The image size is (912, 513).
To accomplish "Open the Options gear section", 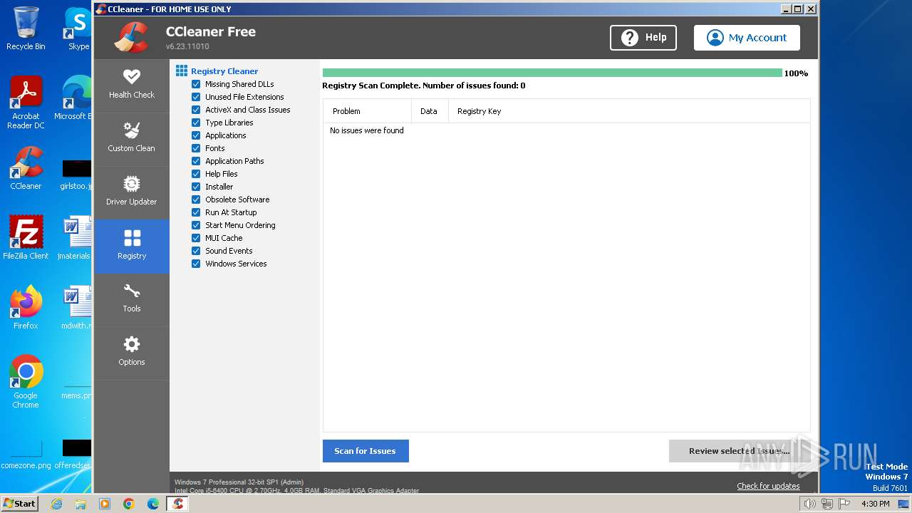I will coord(132,353).
